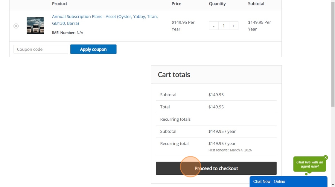Click the Subtotal column header
This screenshot has height=187, width=335.
coord(256,4)
